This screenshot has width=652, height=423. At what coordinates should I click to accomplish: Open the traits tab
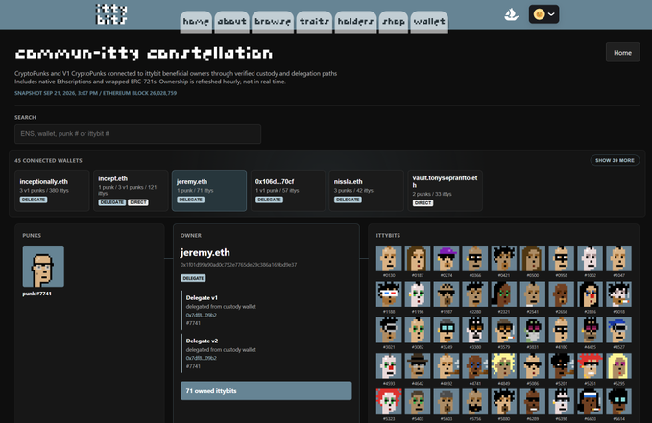click(x=314, y=22)
